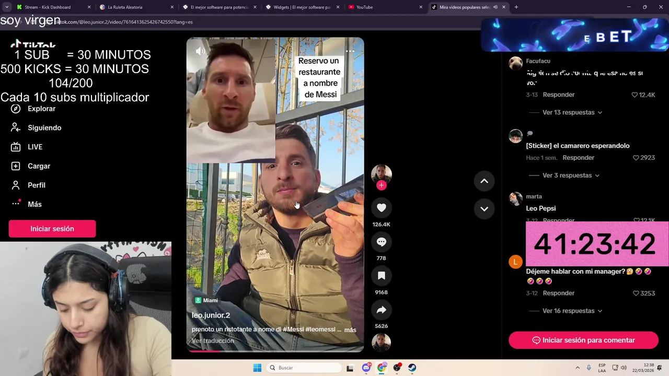
Task: Open sound disc thumbnail below share count
Action: coord(382,343)
